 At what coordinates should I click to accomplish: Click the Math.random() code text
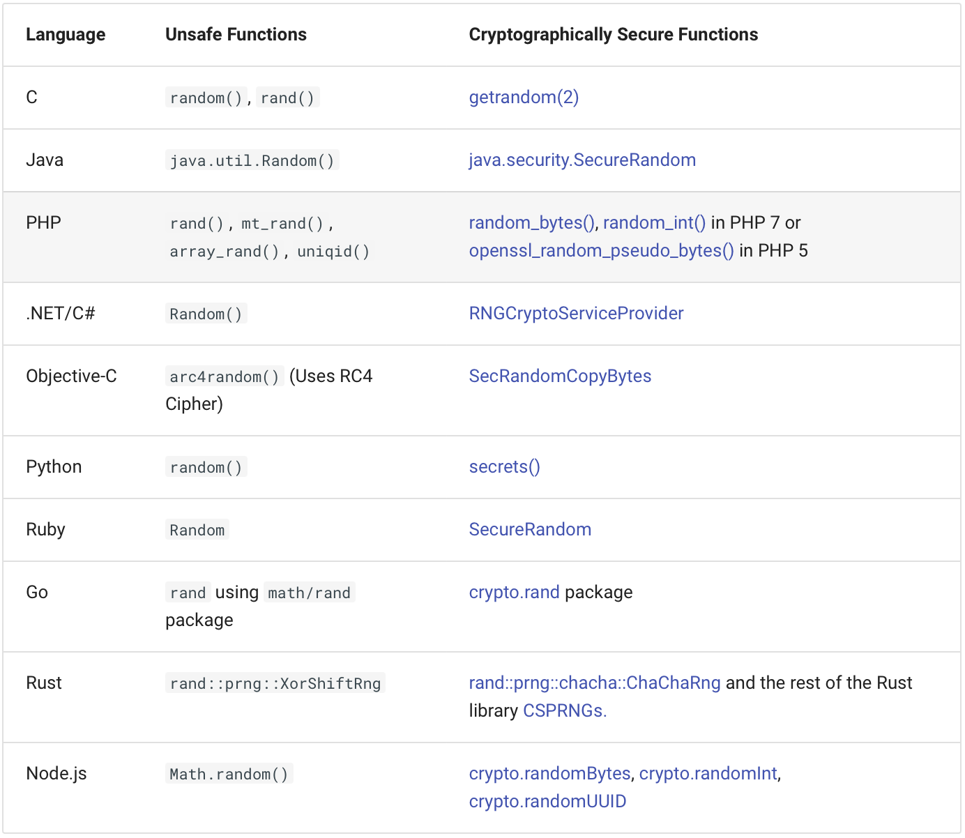(x=229, y=774)
